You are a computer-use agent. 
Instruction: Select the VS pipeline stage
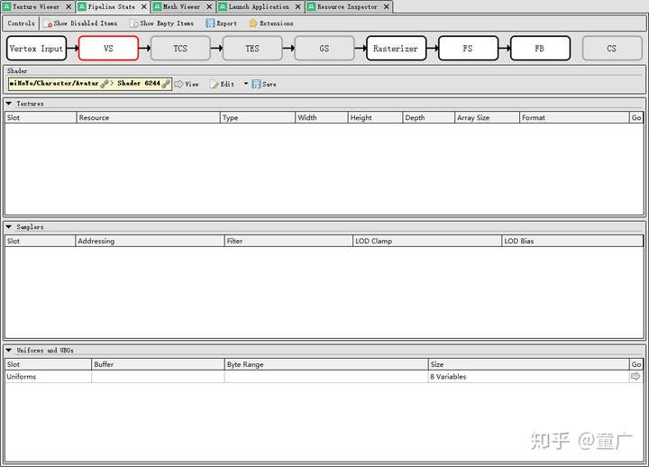(x=108, y=49)
